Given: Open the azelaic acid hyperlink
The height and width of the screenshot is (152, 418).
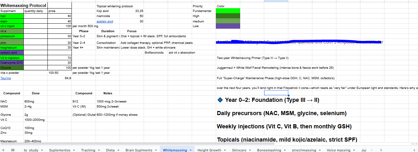Looking at the screenshot, I should pos(105,21).
